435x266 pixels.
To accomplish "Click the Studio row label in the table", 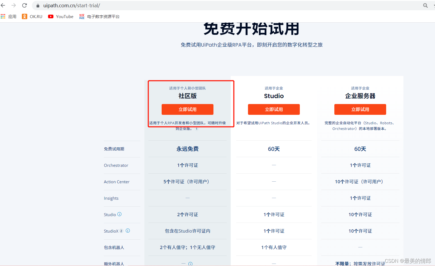I will click(110, 215).
